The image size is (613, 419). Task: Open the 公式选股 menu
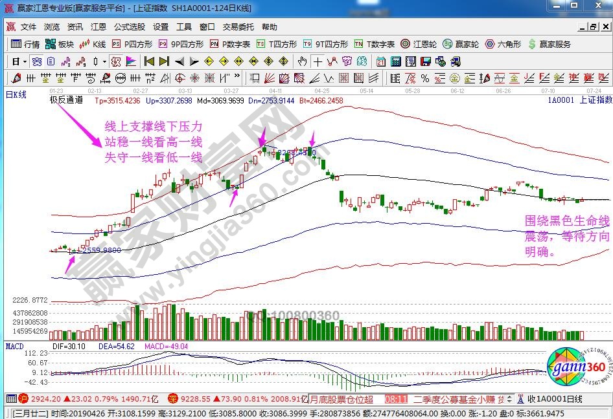pyautogui.click(x=130, y=27)
